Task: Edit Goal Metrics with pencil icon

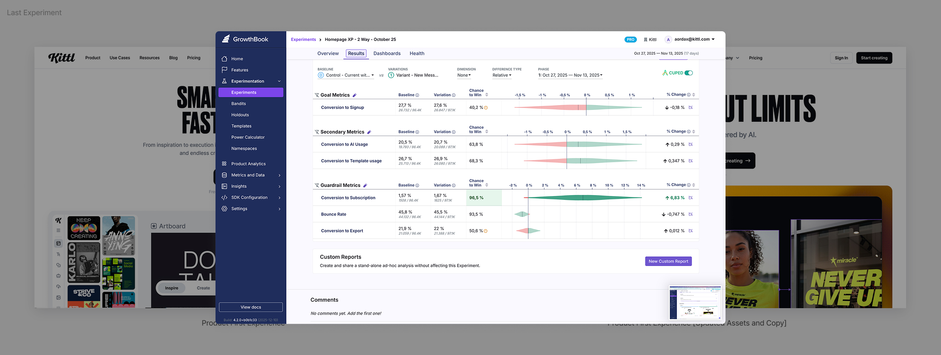Action: [x=354, y=95]
